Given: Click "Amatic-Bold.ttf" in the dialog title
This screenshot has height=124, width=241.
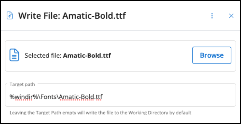Looking at the screenshot, I should (94, 16).
